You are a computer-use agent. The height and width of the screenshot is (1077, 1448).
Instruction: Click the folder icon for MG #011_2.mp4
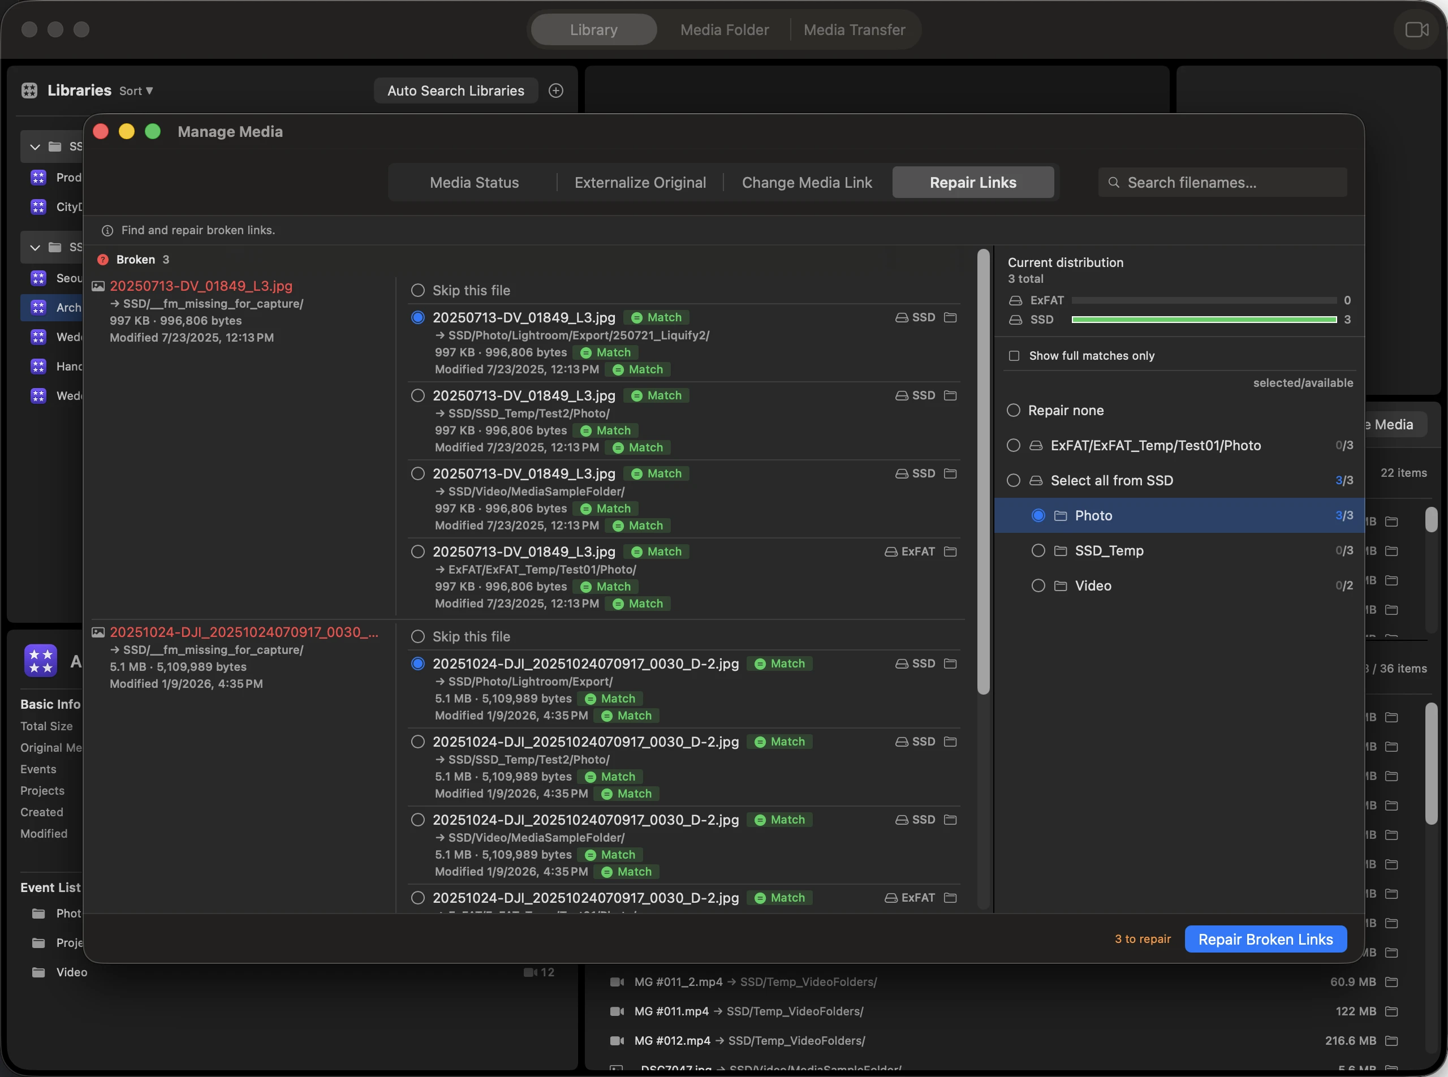tap(1391, 982)
